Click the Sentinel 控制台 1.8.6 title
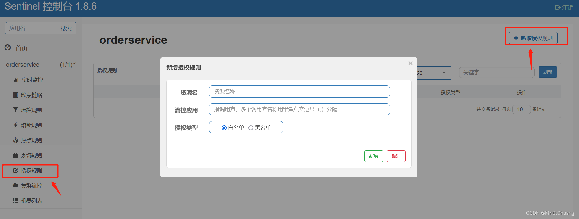 tap(51, 6)
